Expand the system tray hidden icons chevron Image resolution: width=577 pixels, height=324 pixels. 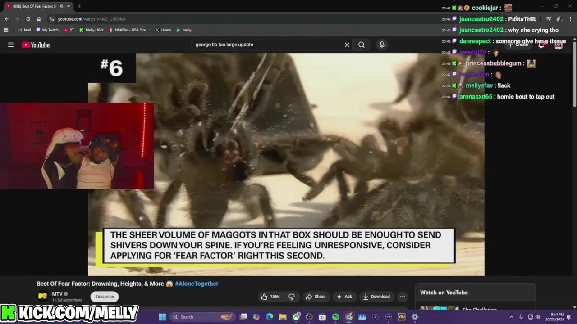click(x=511, y=317)
